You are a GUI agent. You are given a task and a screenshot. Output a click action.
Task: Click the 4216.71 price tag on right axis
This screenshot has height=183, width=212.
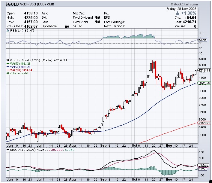(204, 71)
